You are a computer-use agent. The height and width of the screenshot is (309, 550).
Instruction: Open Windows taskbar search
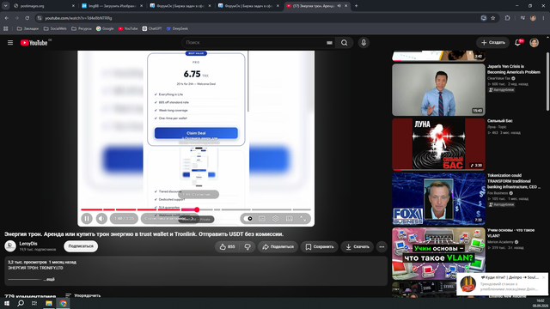point(21,303)
